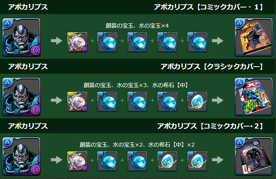Click the アポカリプス【コミックカバー・1】 title text
The height and width of the screenshot is (179, 276).
pyautogui.click(x=209, y=7)
